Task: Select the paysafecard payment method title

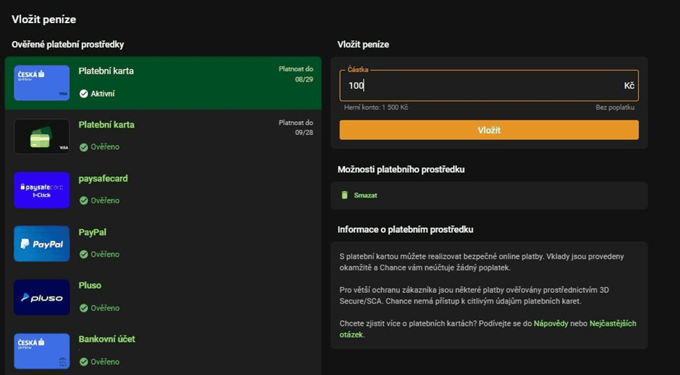Action: click(x=103, y=178)
